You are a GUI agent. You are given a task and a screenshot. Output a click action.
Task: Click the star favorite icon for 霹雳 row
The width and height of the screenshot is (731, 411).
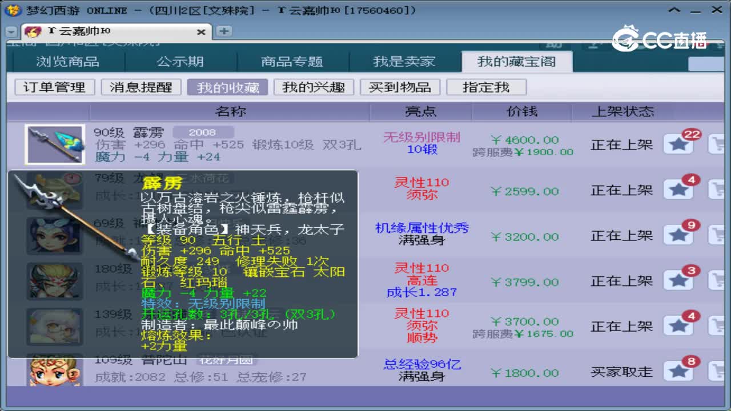coord(678,144)
